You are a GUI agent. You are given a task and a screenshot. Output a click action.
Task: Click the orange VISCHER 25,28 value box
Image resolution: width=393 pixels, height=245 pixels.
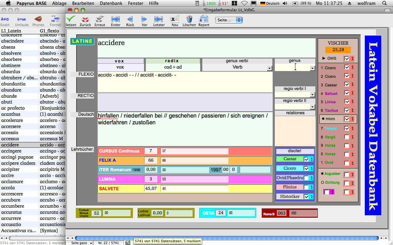[x=338, y=50]
